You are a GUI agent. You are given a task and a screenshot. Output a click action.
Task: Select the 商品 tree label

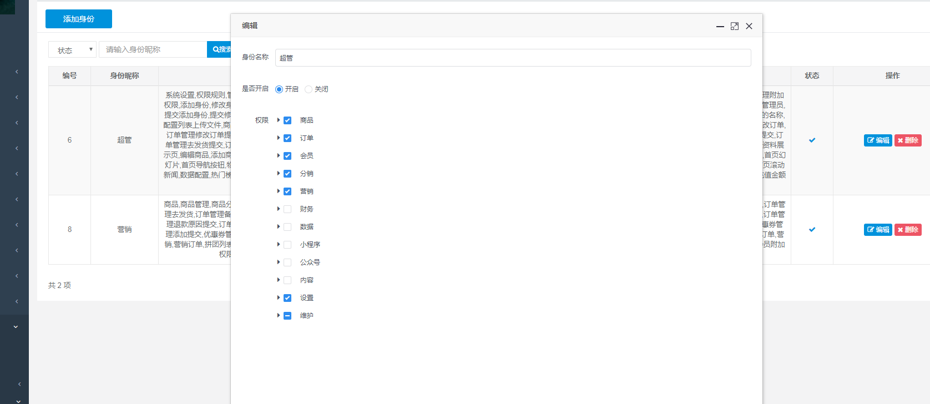[x=306, y=120]
